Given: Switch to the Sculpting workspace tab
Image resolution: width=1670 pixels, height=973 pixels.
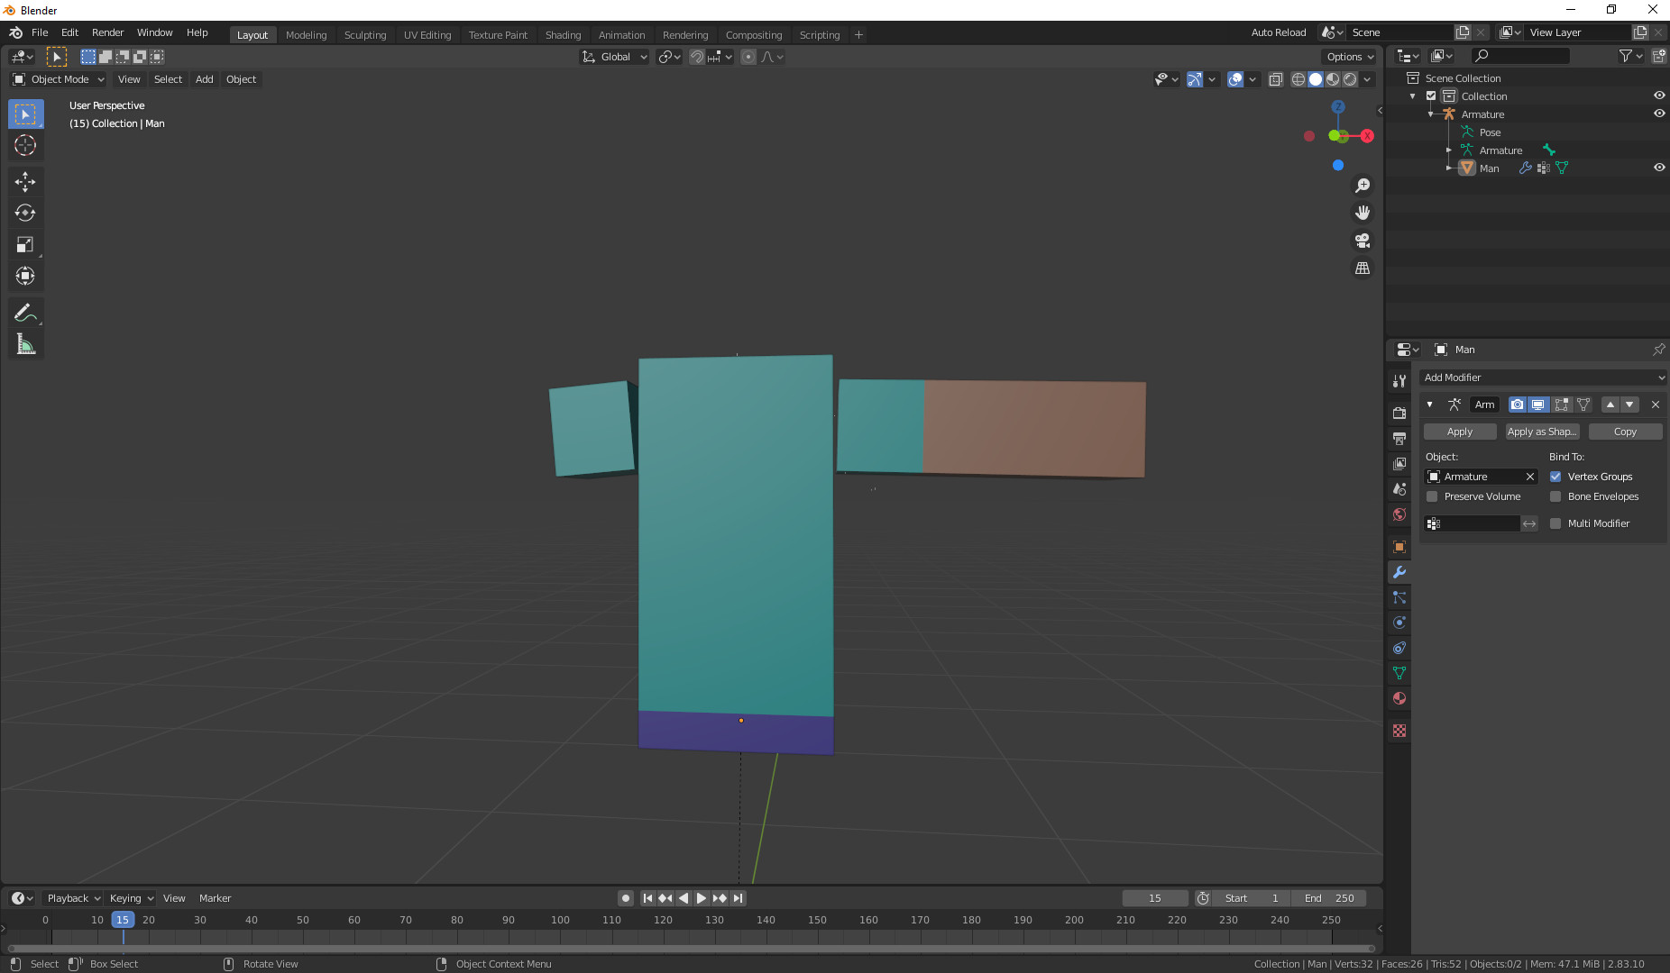Looking at the screenshot, I should pyautogui.click(x=364, y=35).
